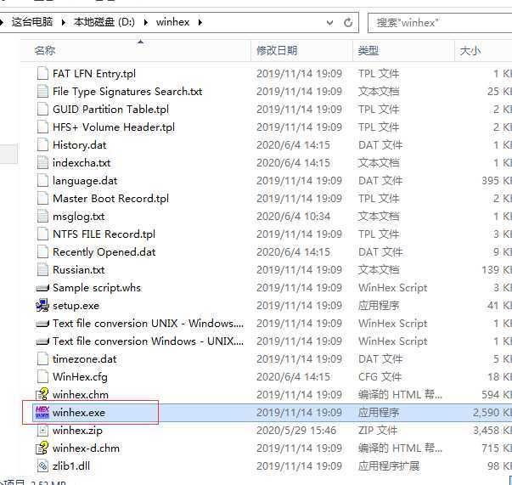512x485 pixels.
Task: Click the winhex.chm help file icon
Action: tap(42, 394)
